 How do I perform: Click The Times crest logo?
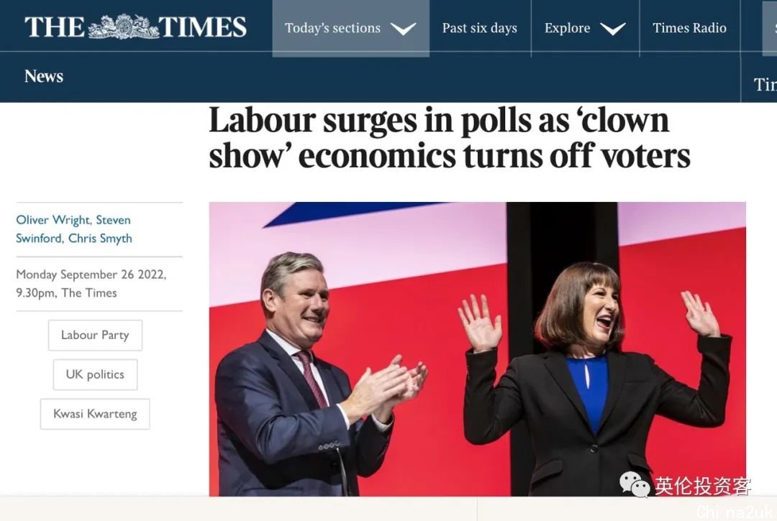click(x=122, y=27)
